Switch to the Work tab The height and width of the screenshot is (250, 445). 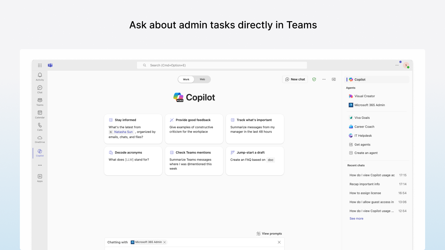click(186, 79)
